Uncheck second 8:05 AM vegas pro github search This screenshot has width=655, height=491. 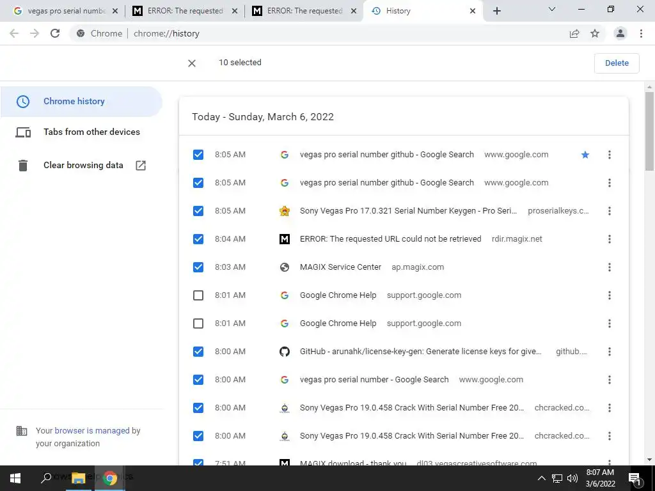click(198, 183)
